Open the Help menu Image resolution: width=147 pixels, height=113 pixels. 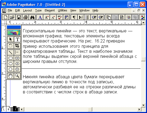(95, 10)
